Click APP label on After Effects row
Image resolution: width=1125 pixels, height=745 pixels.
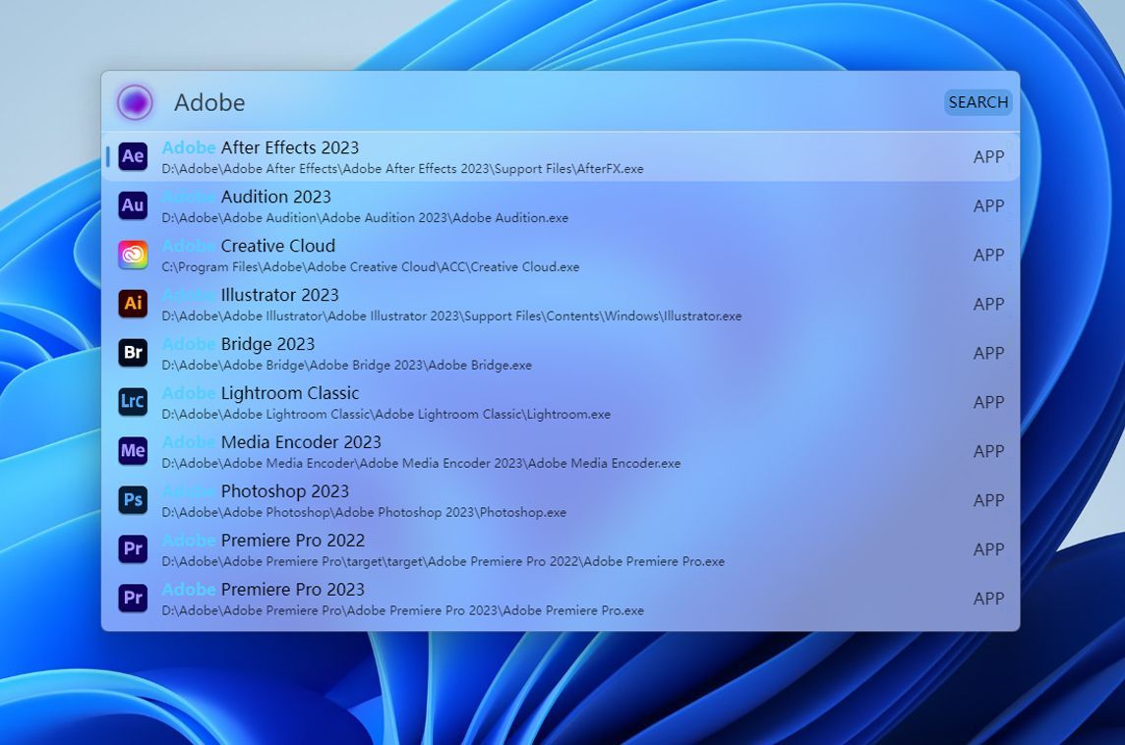coord(988,157)
